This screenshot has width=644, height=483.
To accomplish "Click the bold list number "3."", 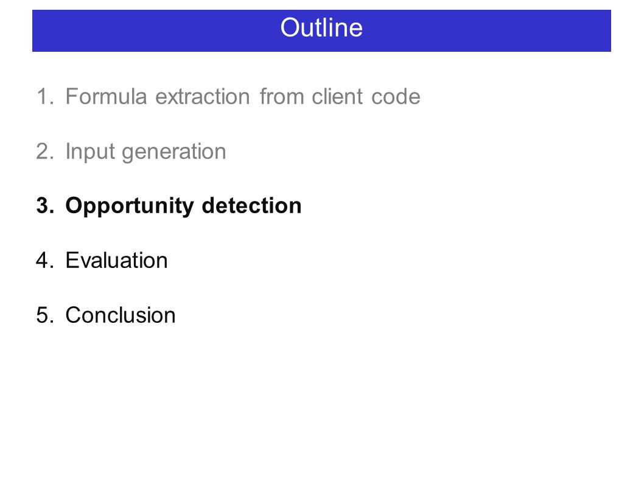I will (45, 205).
